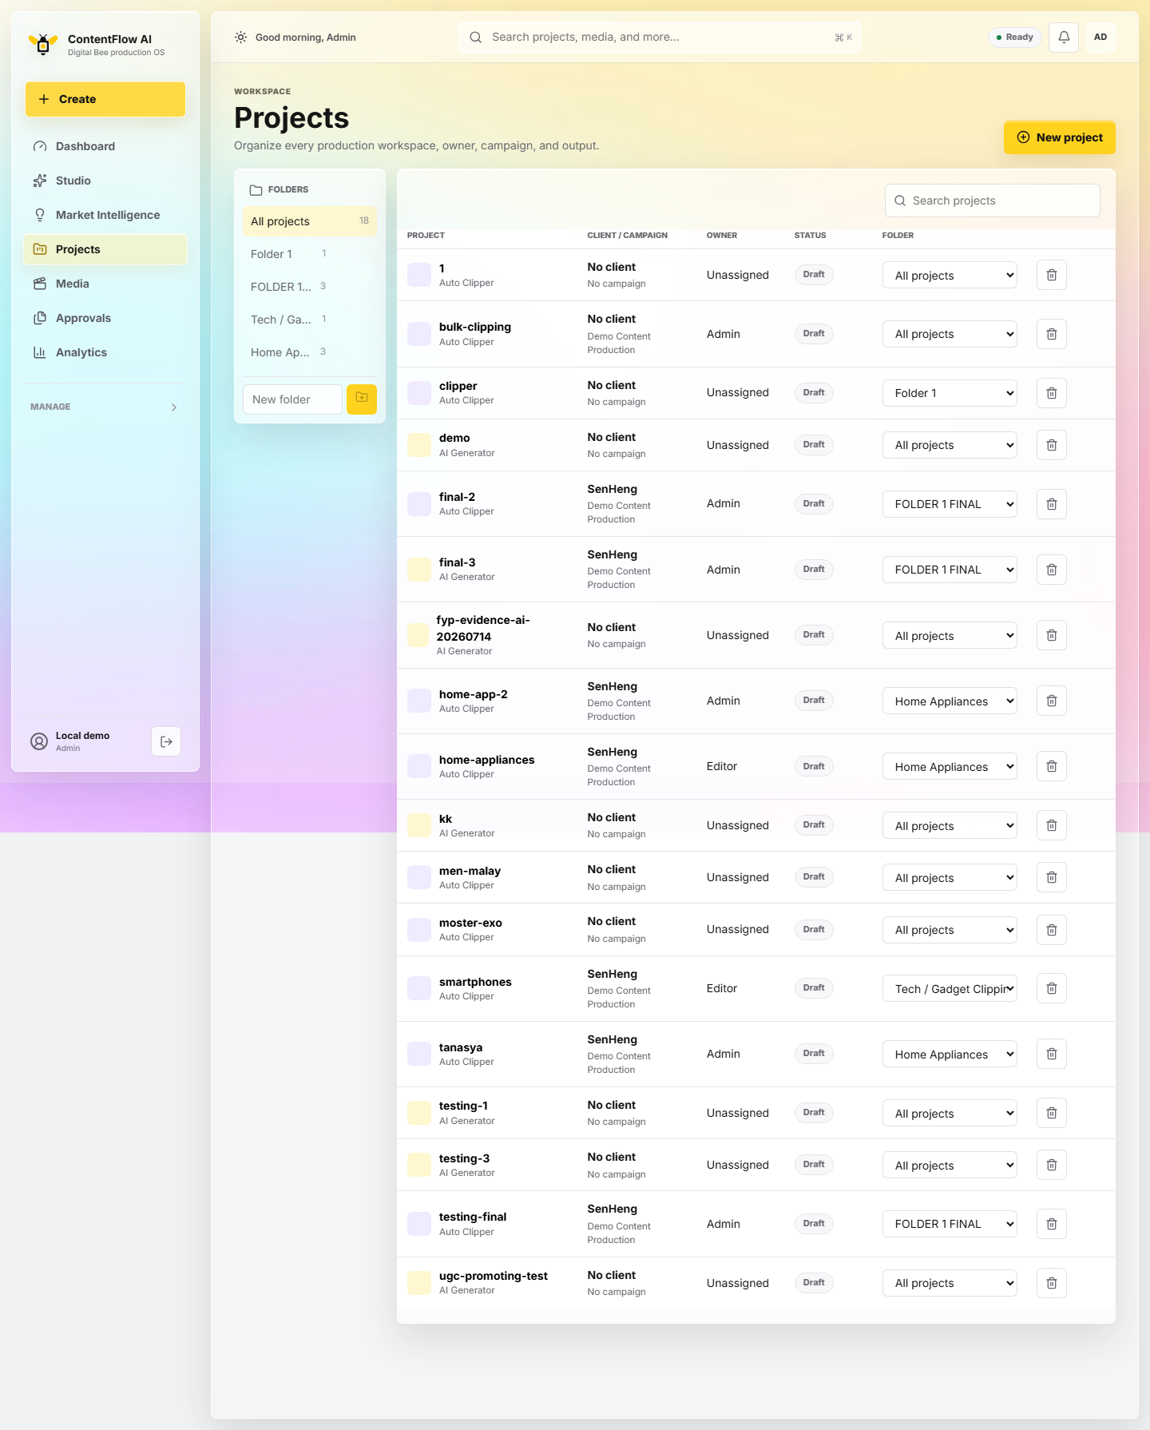Click the add folder icon button
Screen dimensions: 1150x1430
tap(361, 399)
